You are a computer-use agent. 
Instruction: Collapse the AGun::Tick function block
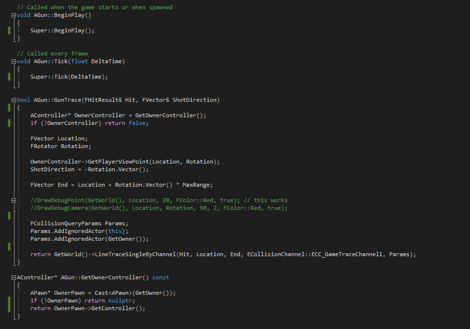[14, 62]
